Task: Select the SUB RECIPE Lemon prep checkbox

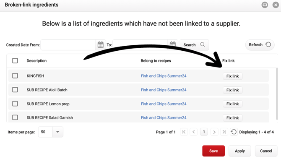Action: tap(15, 104)
